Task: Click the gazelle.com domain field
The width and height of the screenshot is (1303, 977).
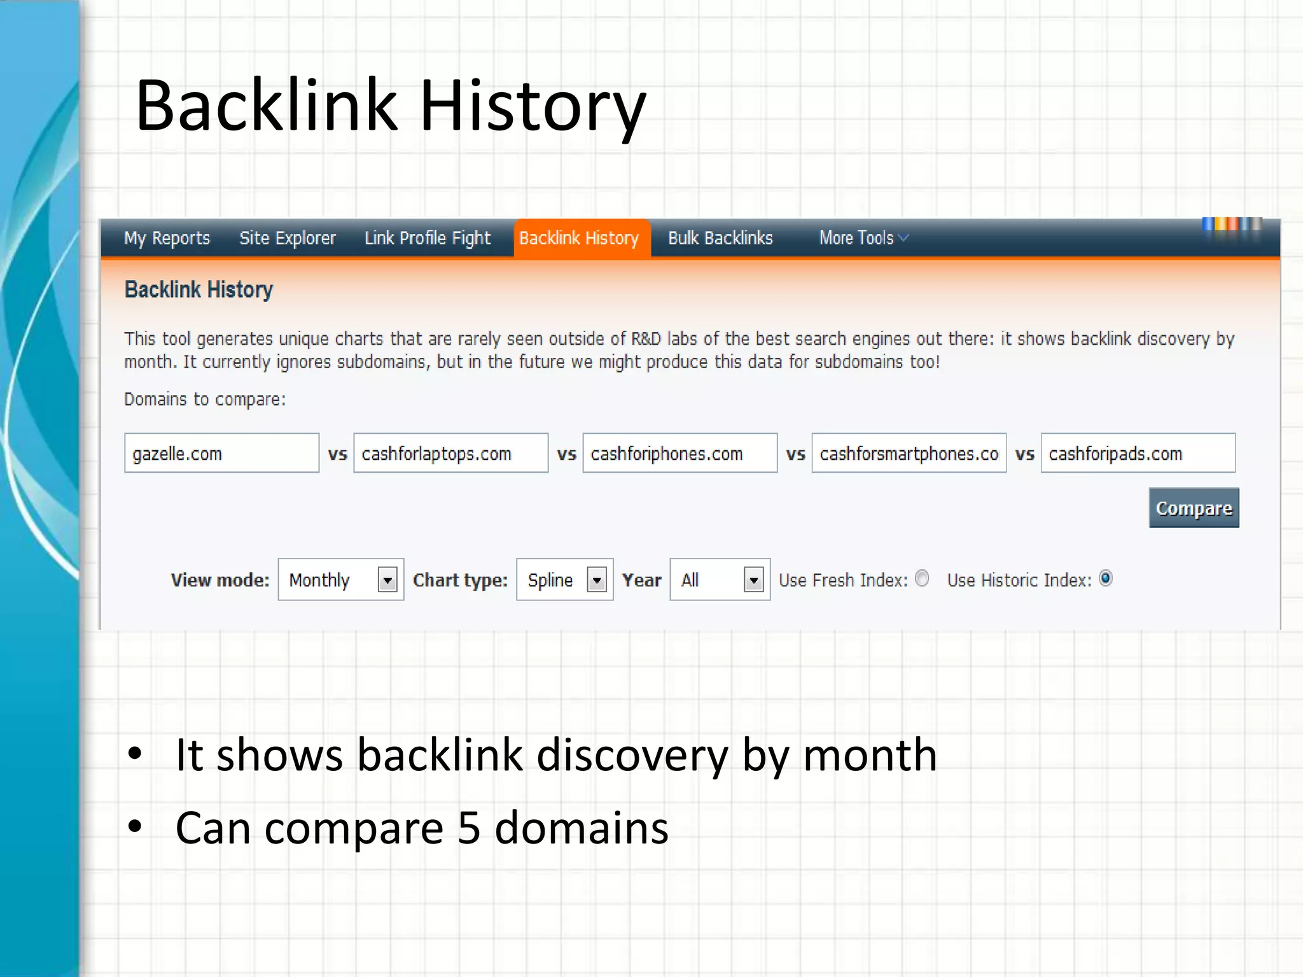Action: pos(221,453)
